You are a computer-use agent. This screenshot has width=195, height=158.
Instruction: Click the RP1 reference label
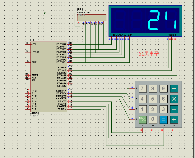coord(80,9)
